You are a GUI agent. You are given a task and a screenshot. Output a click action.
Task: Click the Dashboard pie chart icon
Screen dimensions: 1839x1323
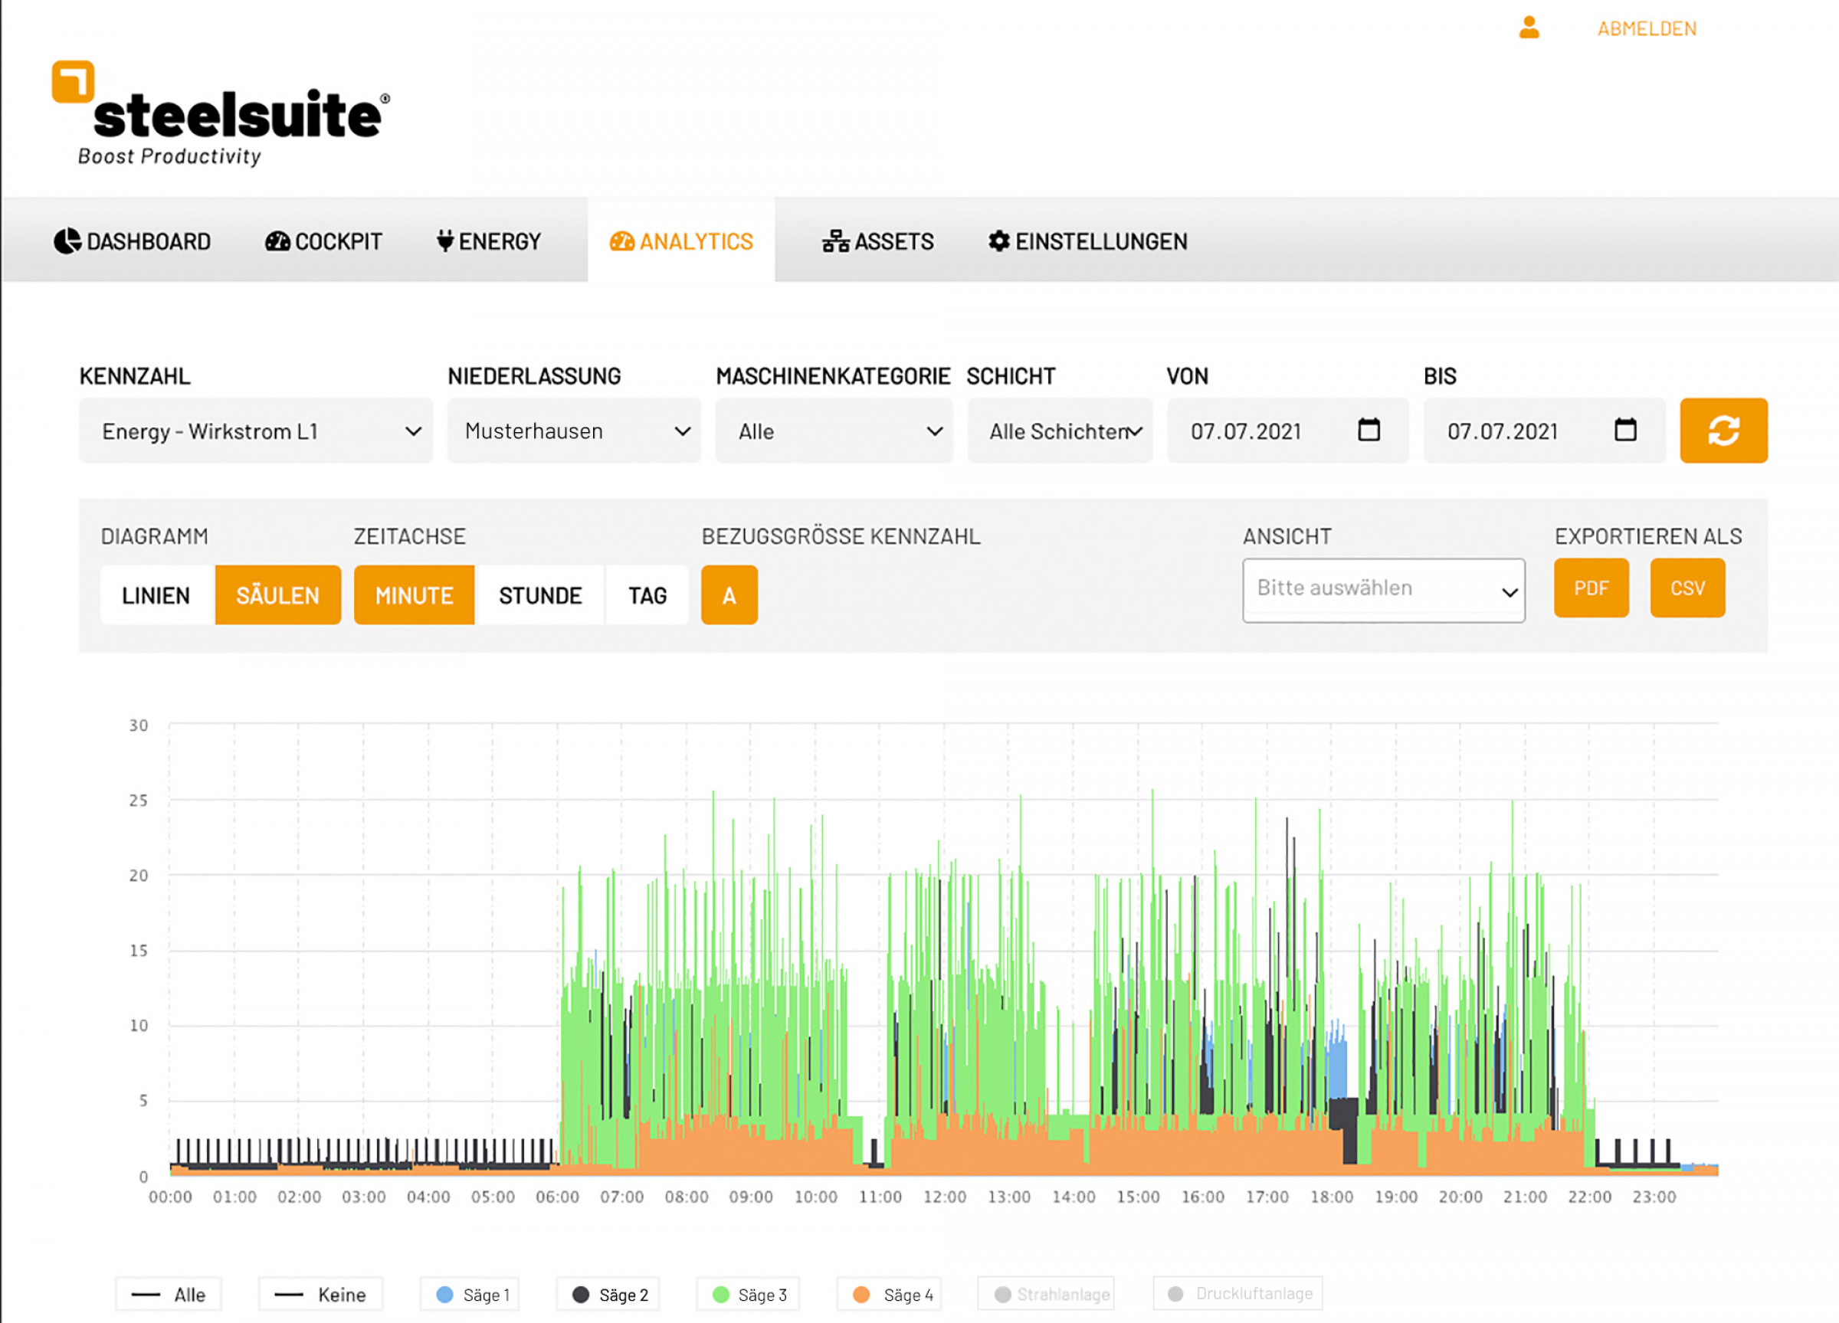click(x=67, y=241)
